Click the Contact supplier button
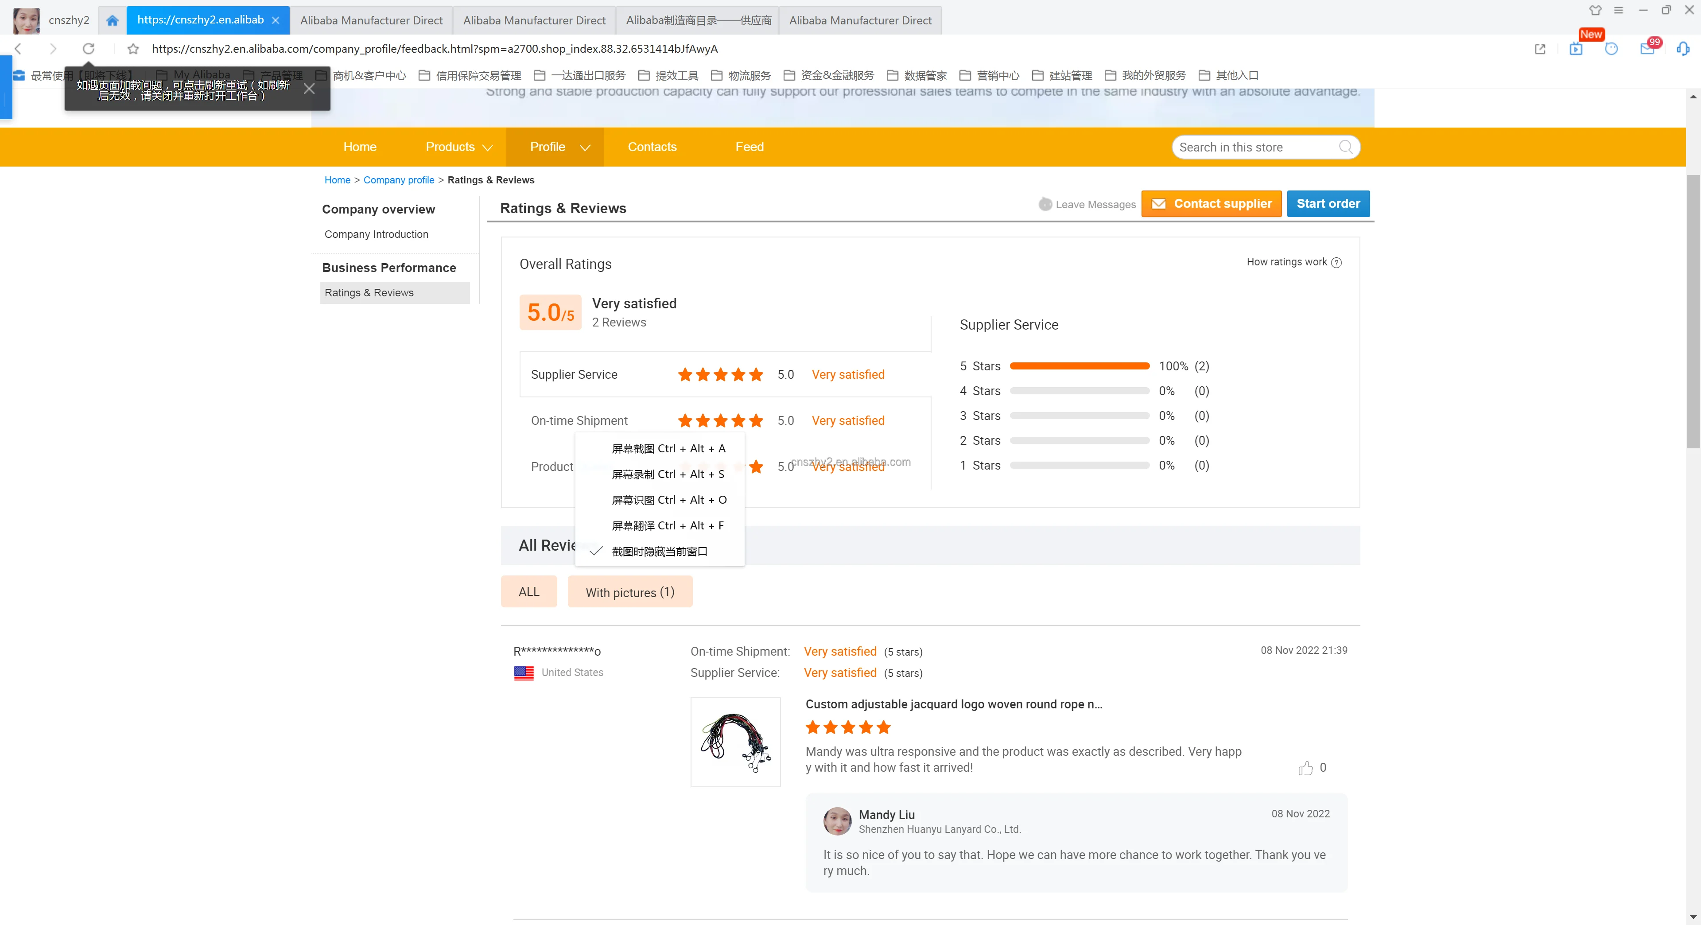This screenshot has height=925, width=1701. click(1211, 203)
